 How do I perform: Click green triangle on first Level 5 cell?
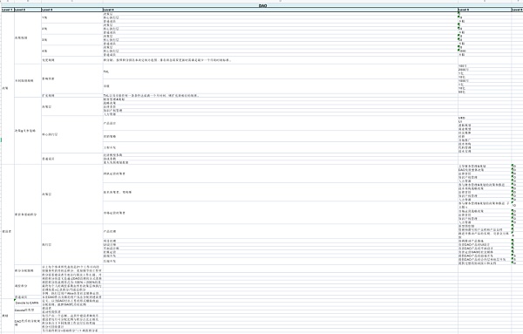point(459,13)
